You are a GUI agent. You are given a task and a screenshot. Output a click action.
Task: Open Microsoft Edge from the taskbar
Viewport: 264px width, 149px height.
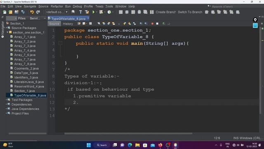130,145
